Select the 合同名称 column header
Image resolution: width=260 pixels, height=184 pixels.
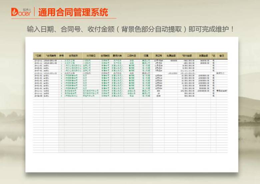point(73,56)
